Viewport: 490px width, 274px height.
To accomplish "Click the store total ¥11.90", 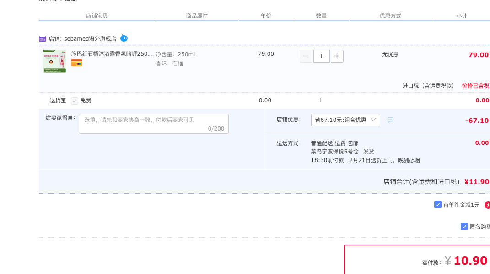I will [x=477, y=182].
